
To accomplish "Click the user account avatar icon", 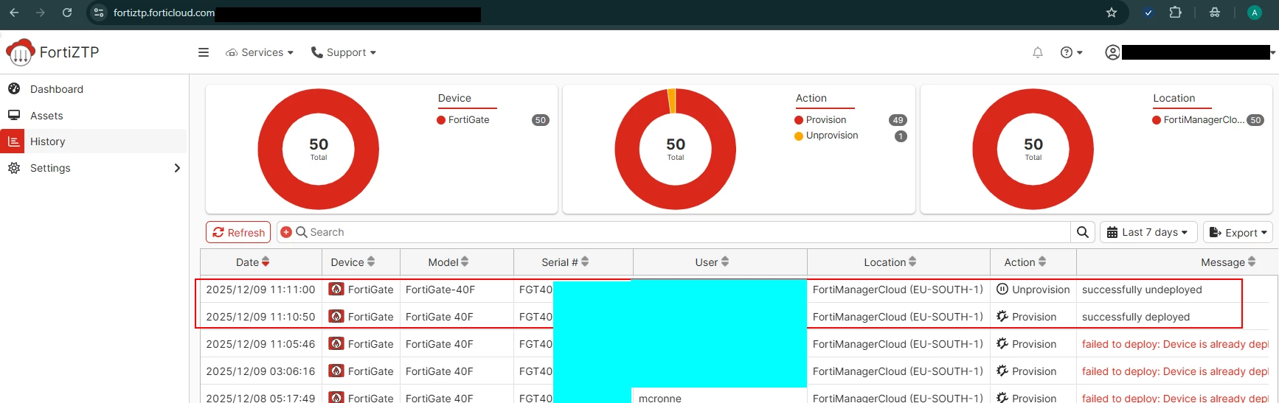I will pyautogui.click(x=1112, y=52).
